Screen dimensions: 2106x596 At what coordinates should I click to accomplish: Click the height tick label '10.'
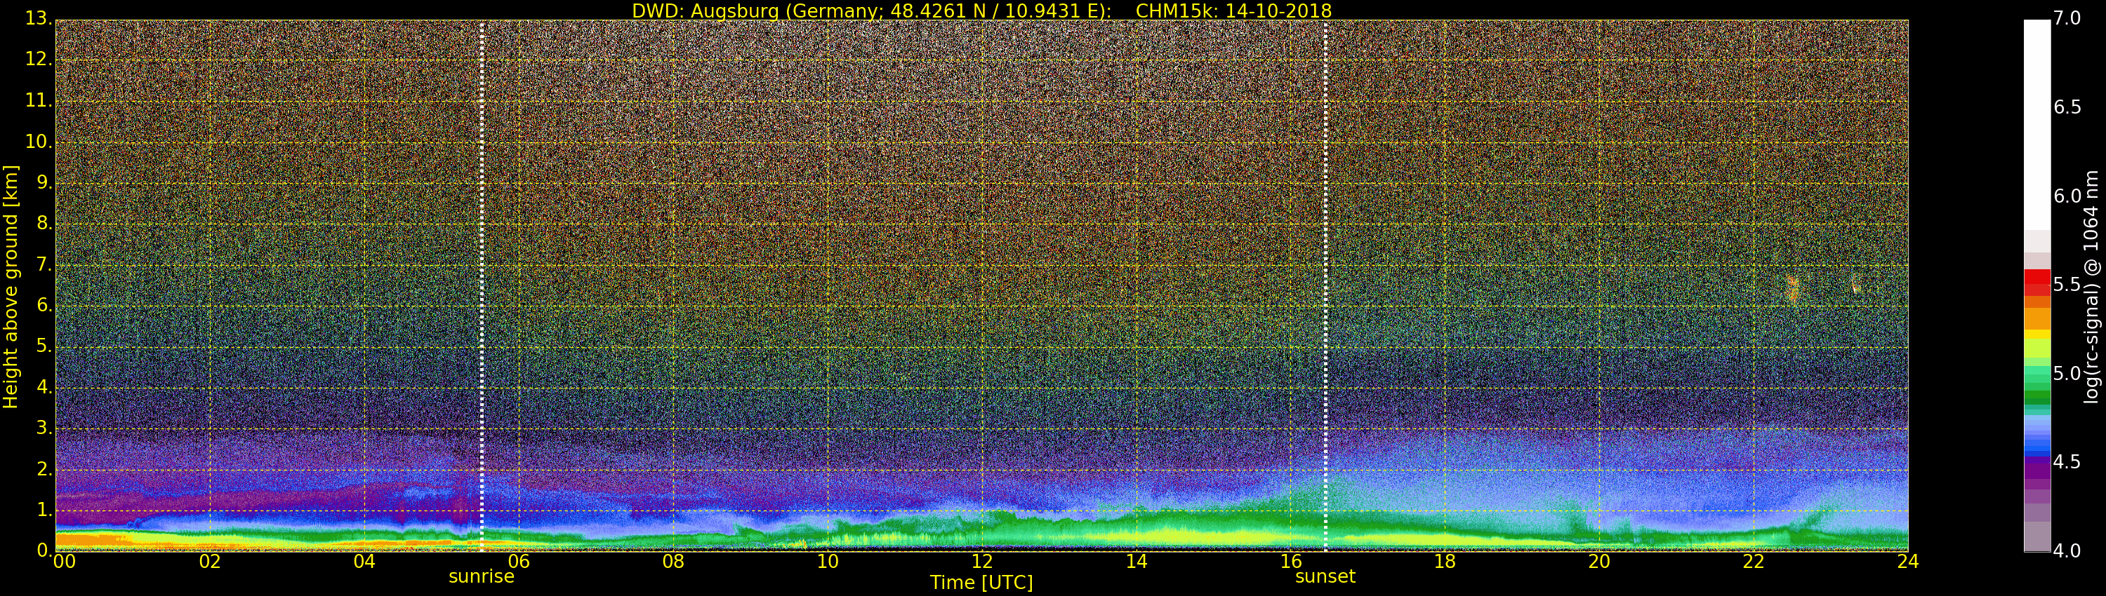[39, 141]
